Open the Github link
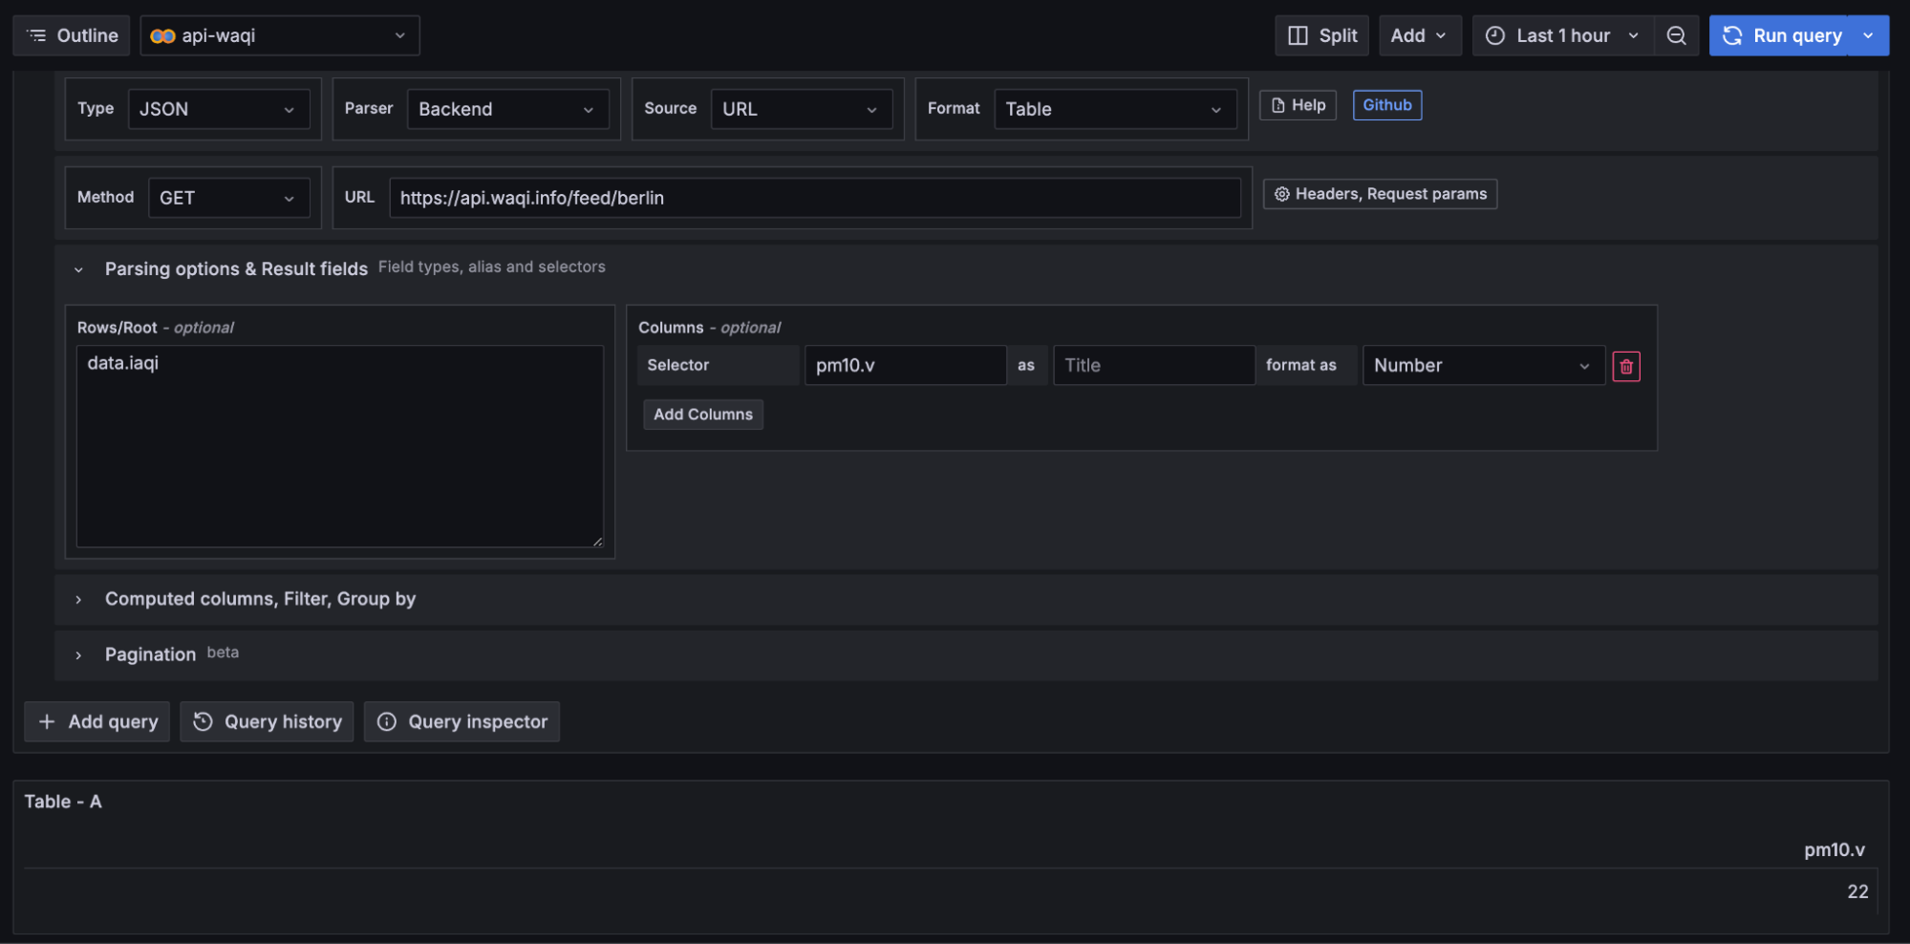The width and height of the screenshot is (1910, 944). coord(1386,105)
